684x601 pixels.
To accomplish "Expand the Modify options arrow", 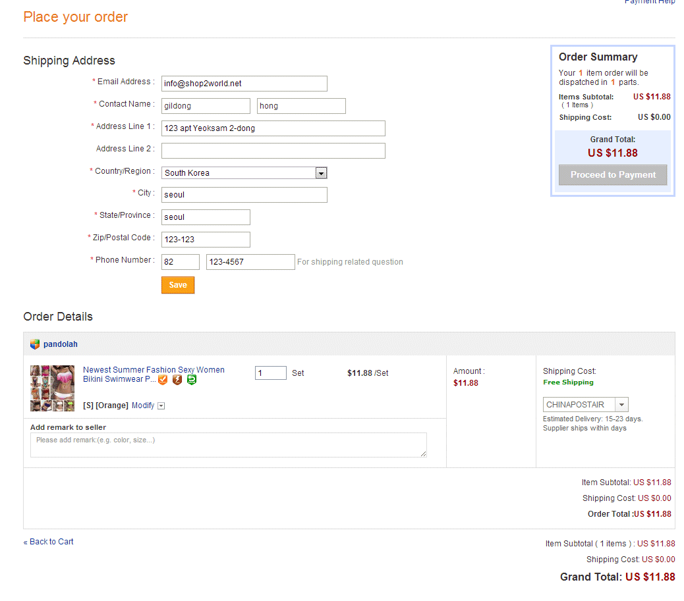I will 161,406.
